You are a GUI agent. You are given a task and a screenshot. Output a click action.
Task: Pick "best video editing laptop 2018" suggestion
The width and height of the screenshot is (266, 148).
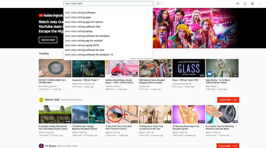pos(82,45)
